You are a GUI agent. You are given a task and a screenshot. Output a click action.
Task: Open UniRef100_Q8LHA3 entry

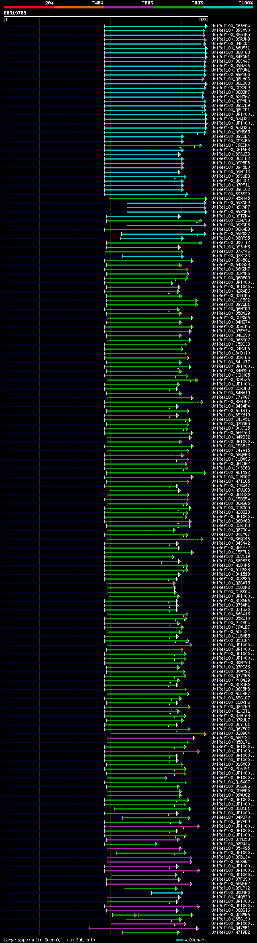[x=230, y=79]
